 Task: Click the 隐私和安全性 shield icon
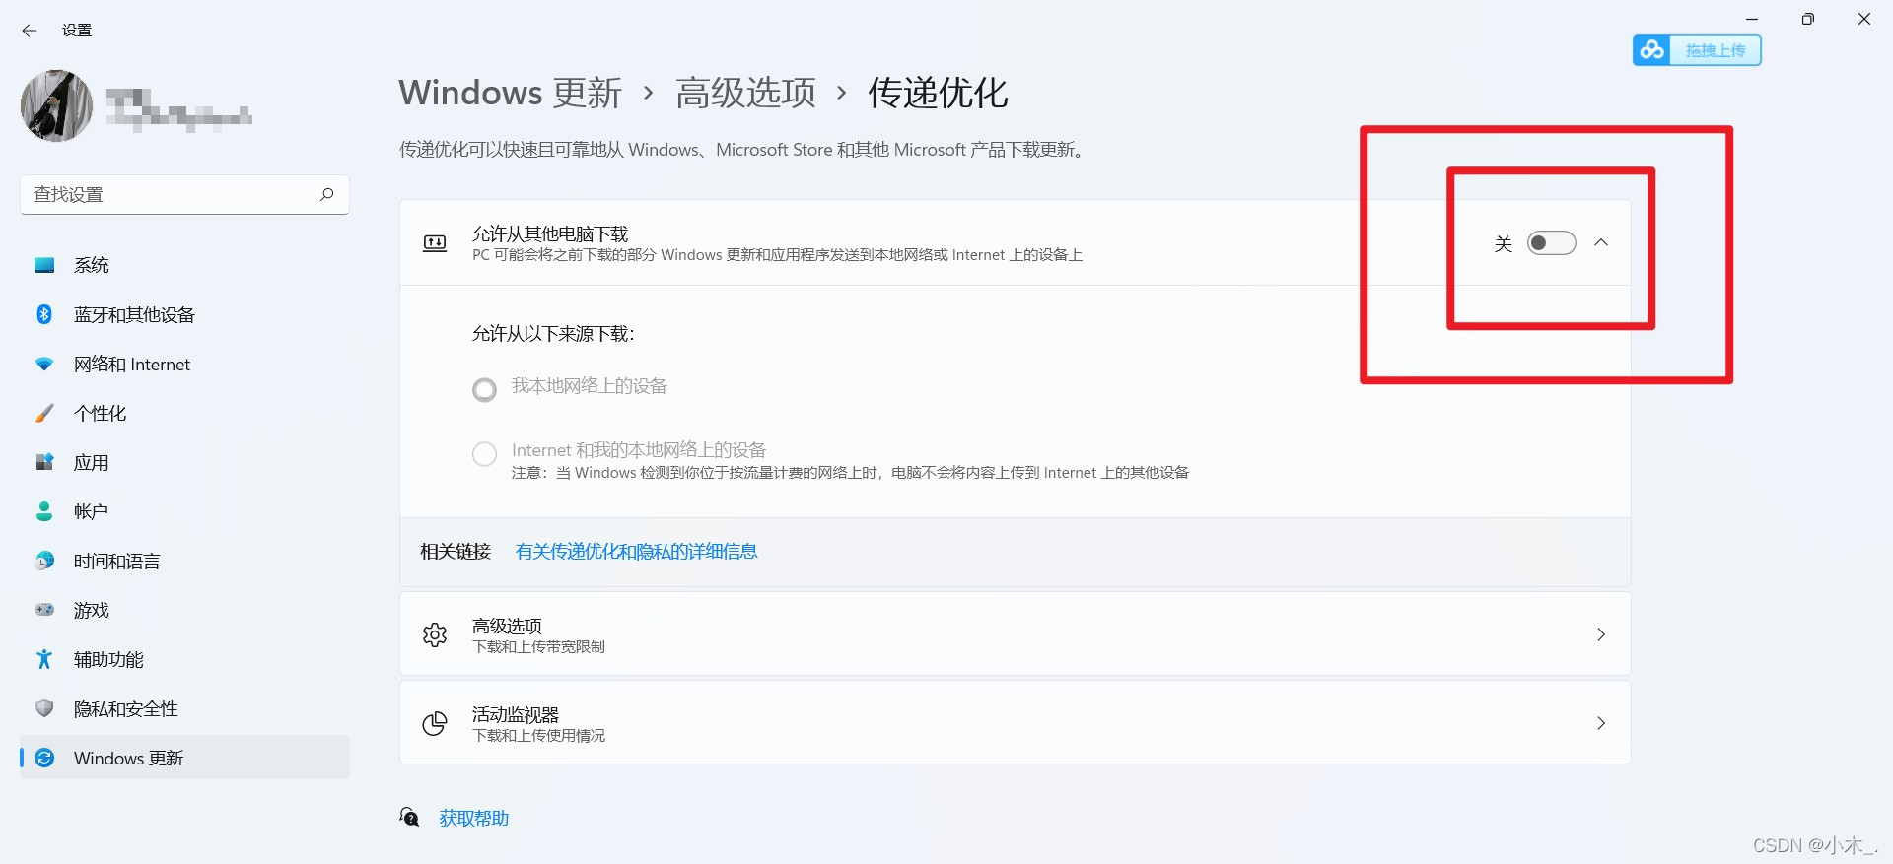click(x=44, y=708)
